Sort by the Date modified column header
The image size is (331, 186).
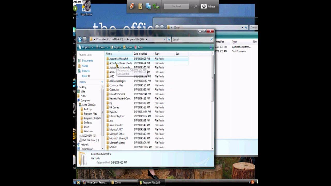coord(143,54)
